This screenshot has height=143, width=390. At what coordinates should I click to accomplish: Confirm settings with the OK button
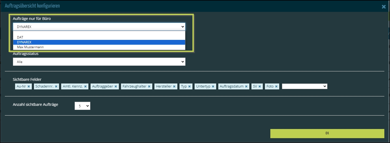tap(327, 133)
